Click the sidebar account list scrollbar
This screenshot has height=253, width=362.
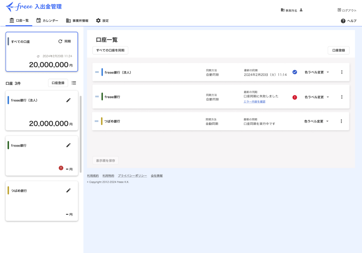81,134
